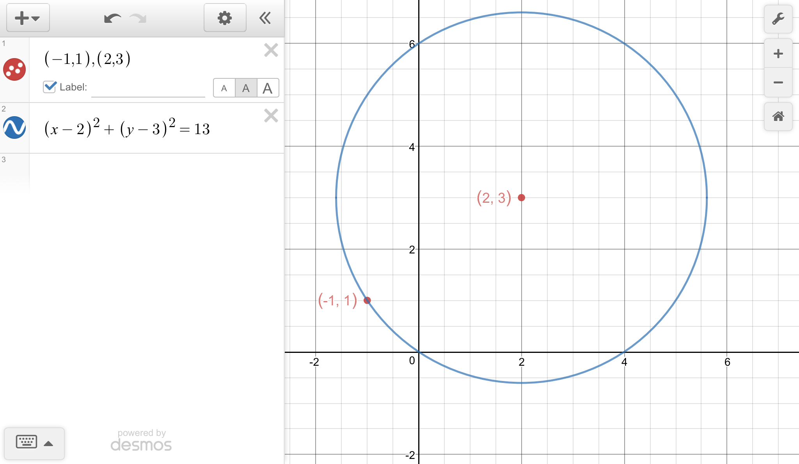Click the undo arrow

pyautogui.click(x=112, y=18)
